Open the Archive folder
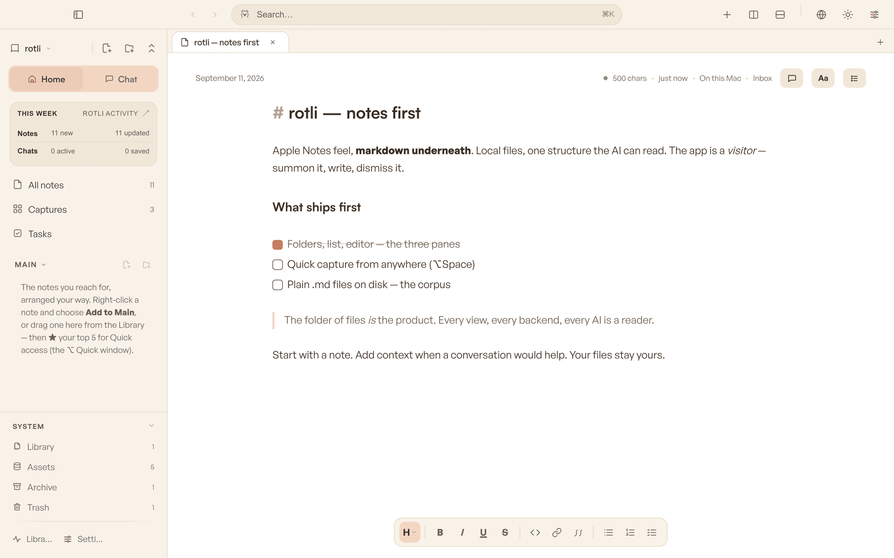894x558 pixels. coord(84,487)
